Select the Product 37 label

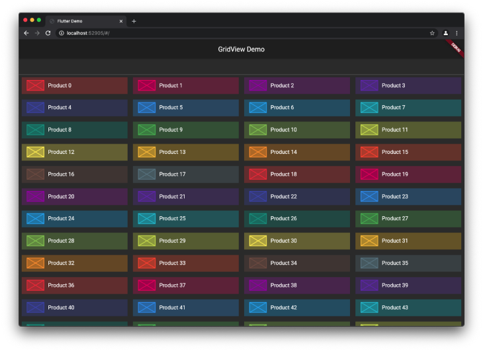click(172, 286)
